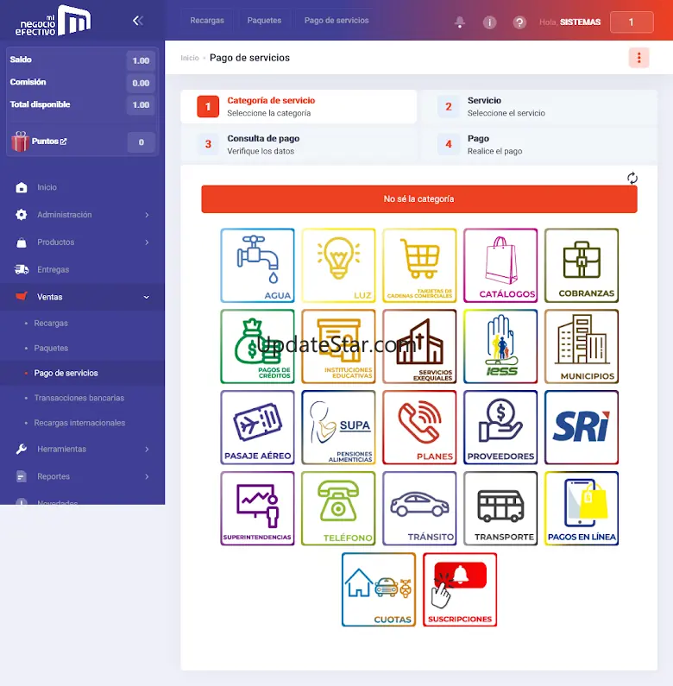Open Entregas in sidebar
673x686 pixels.
tap(82, 269)
